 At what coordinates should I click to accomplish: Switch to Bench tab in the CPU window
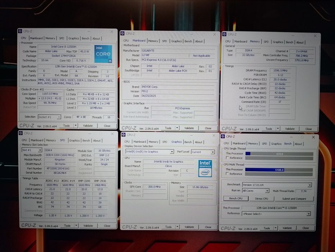pyautogui.click(x=85, y=39)
